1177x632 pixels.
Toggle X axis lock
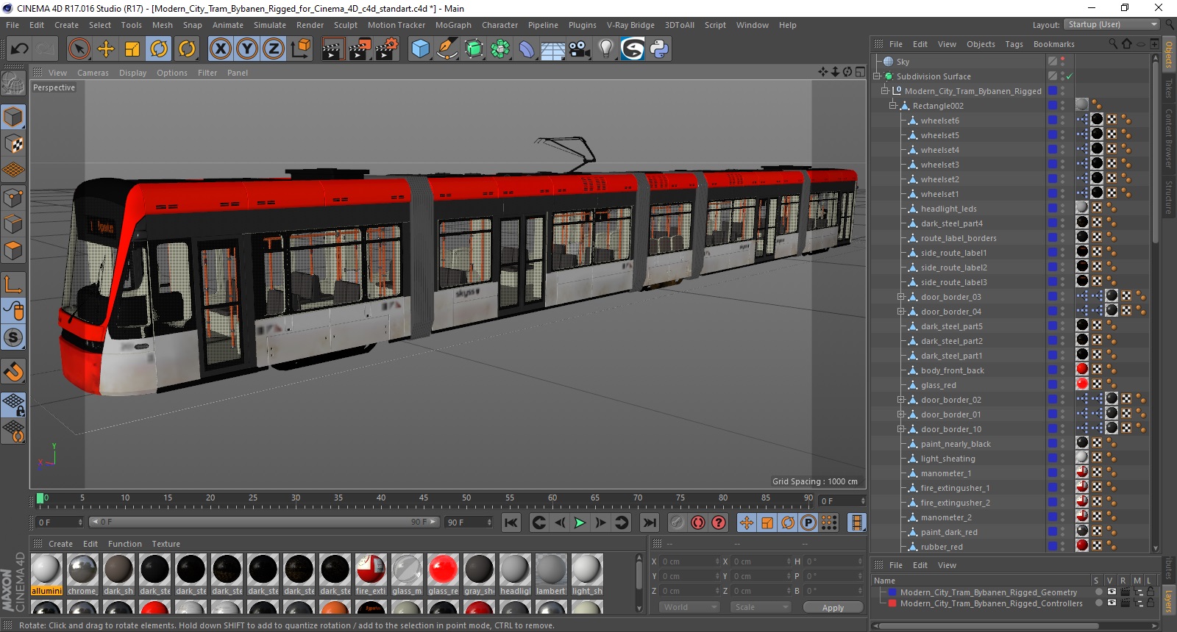pos(220,49)
